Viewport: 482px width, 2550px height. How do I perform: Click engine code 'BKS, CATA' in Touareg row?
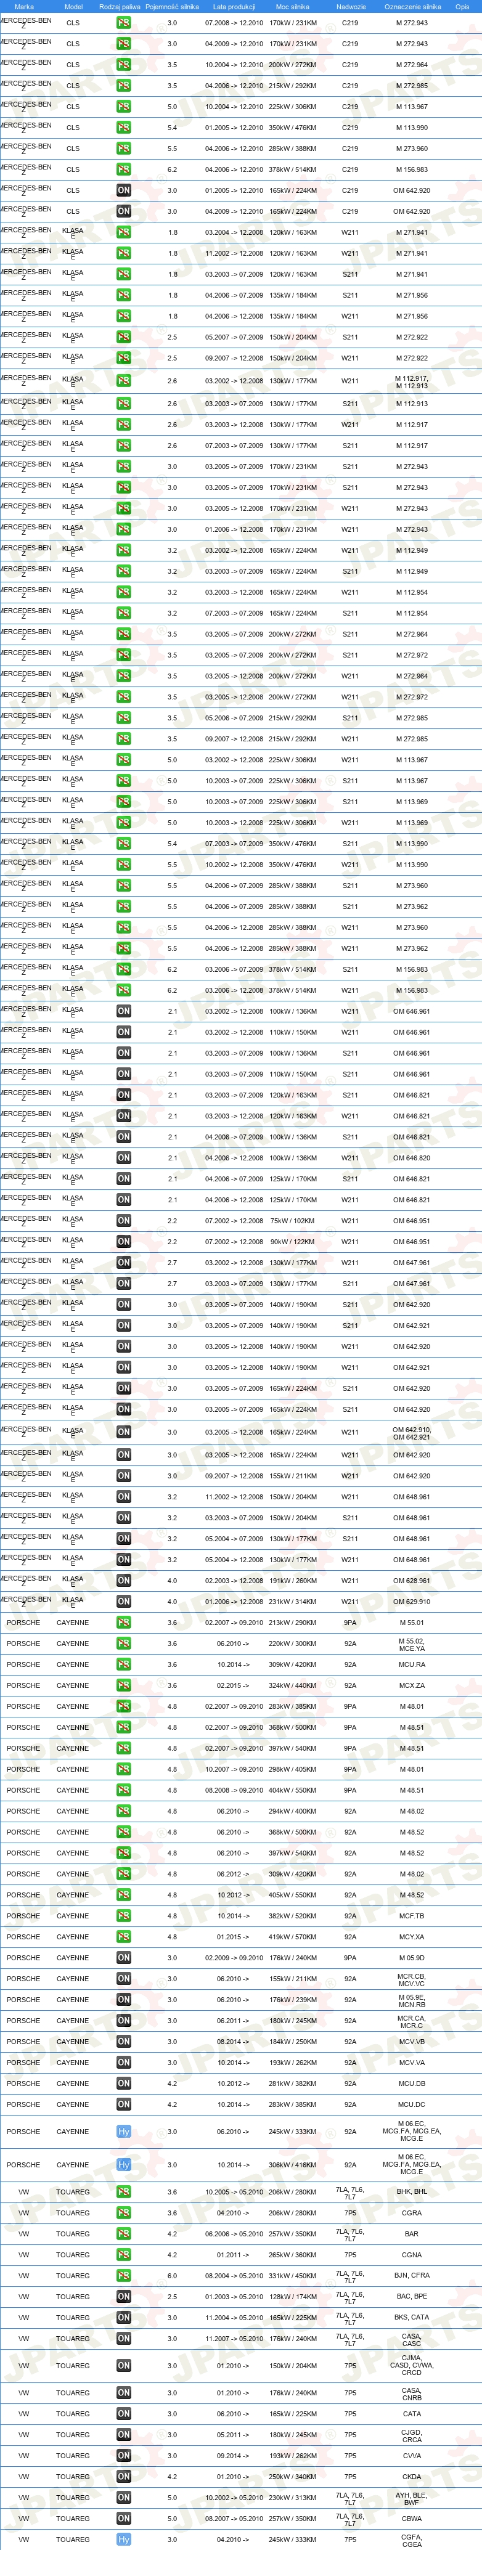tap(412, 2318)
